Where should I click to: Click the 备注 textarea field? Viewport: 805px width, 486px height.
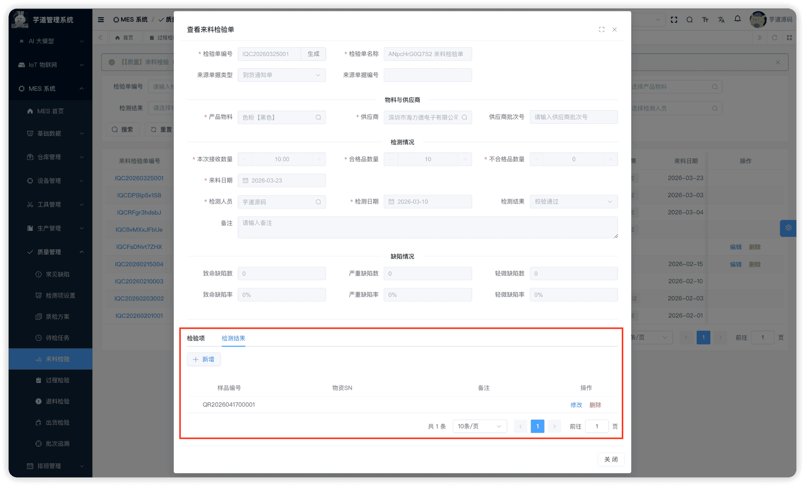(x=427, y=227)
